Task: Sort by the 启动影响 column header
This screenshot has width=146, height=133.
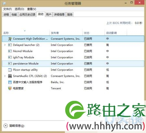Action: pos(116,33)
